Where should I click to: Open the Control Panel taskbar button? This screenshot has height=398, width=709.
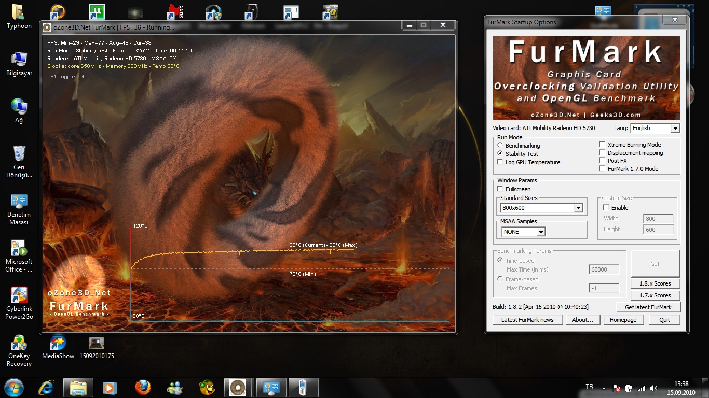(x=271, y=388)
